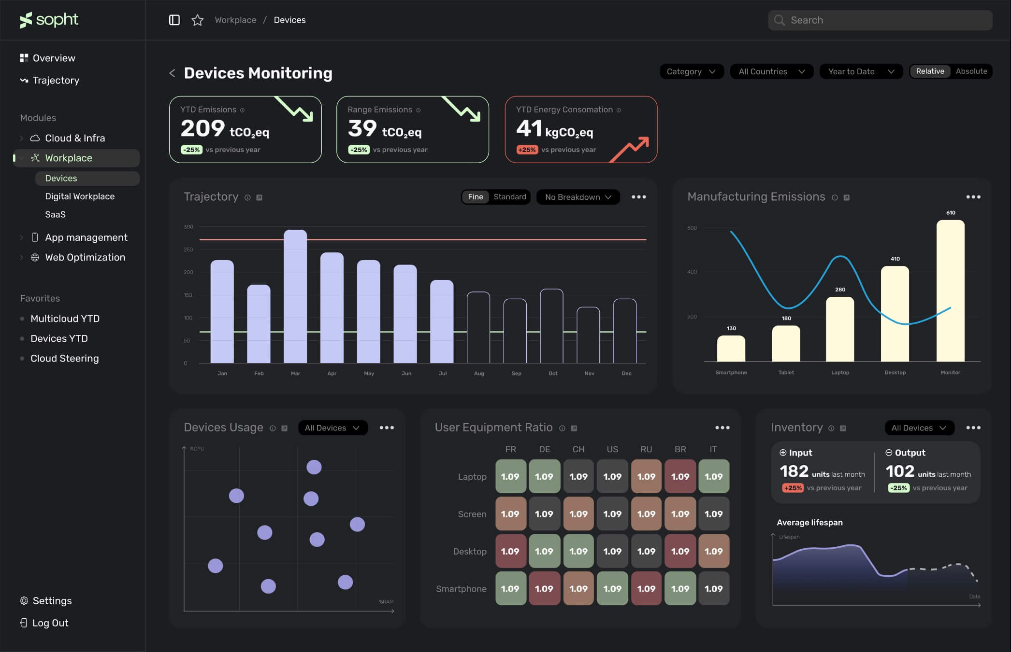Open info icon next to Range Emissions
This screenshot has width=1011, height=652.
[419, 110]
